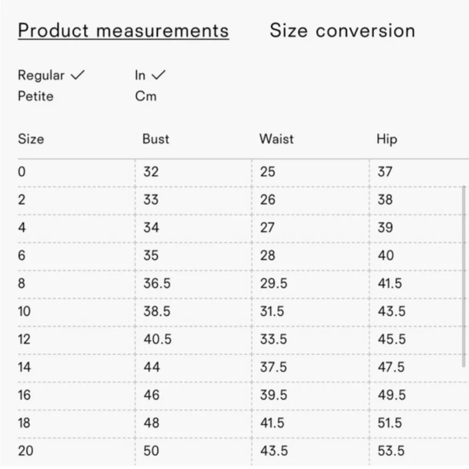Switch to the Product measurements tab
The image size is (469, 469).
[123, 31]
